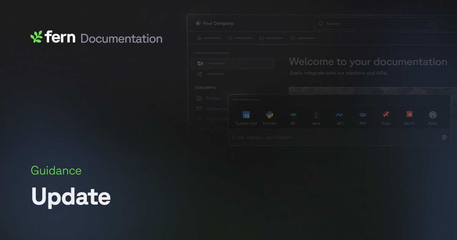Open the clock icon tab
Screen dimensions: 457x240
292,38
